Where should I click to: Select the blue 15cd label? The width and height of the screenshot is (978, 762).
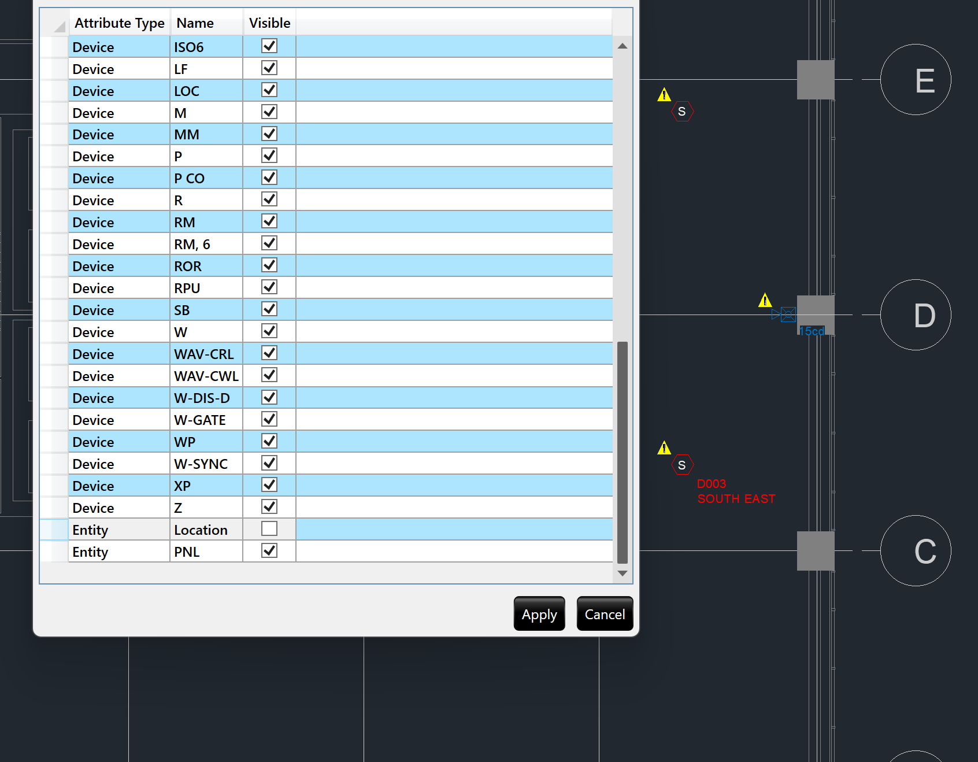[812, 331]
